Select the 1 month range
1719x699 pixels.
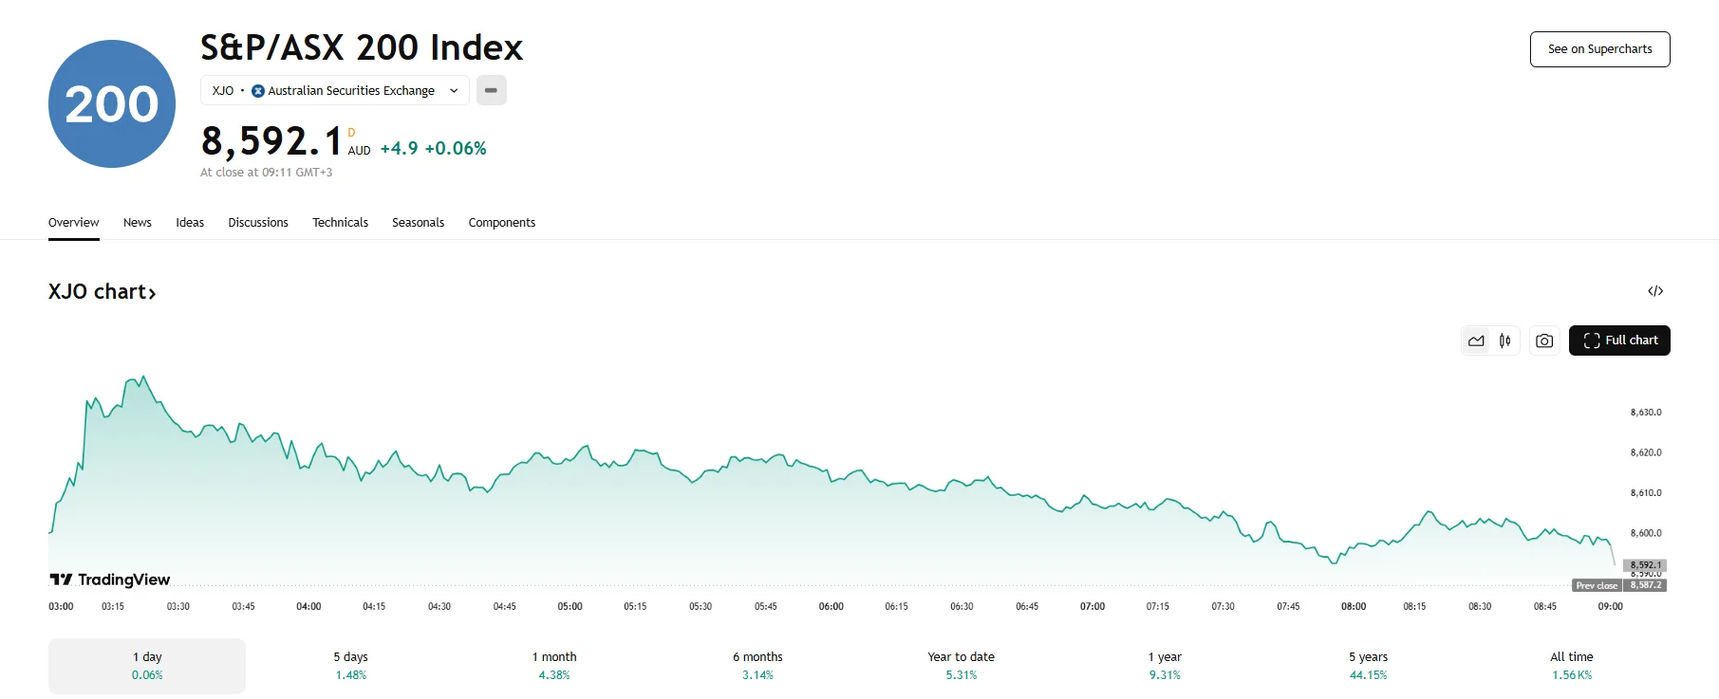tap(554, 666)
